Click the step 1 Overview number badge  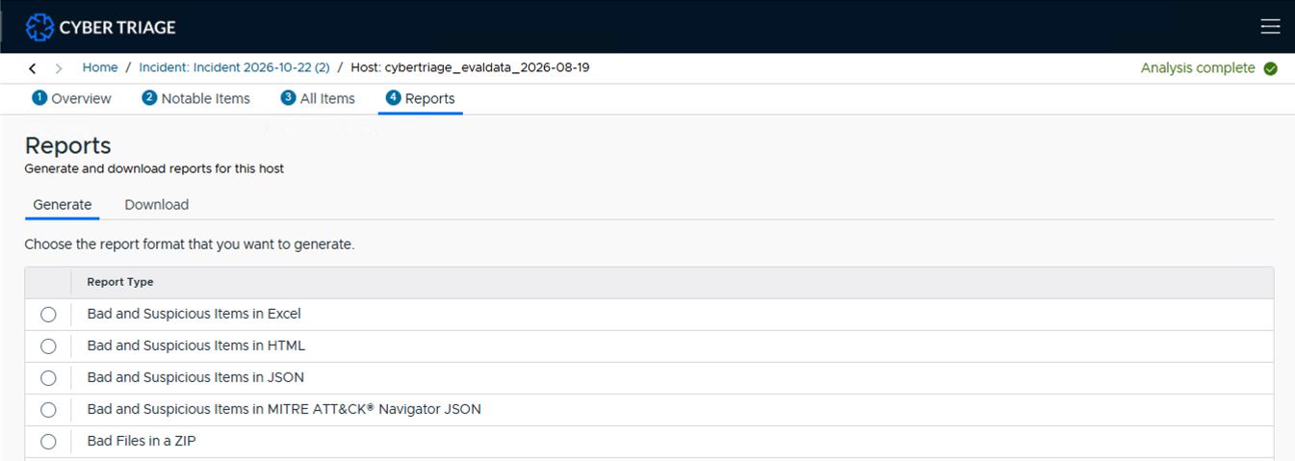[x=39, y=97]
